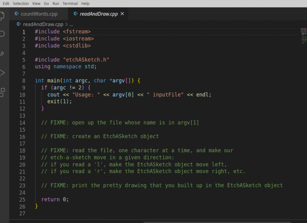Image resolution: width=307 pixels, height=223 pixels.
Task: Open the Terminal menu
Action: (x=70, y=4)
